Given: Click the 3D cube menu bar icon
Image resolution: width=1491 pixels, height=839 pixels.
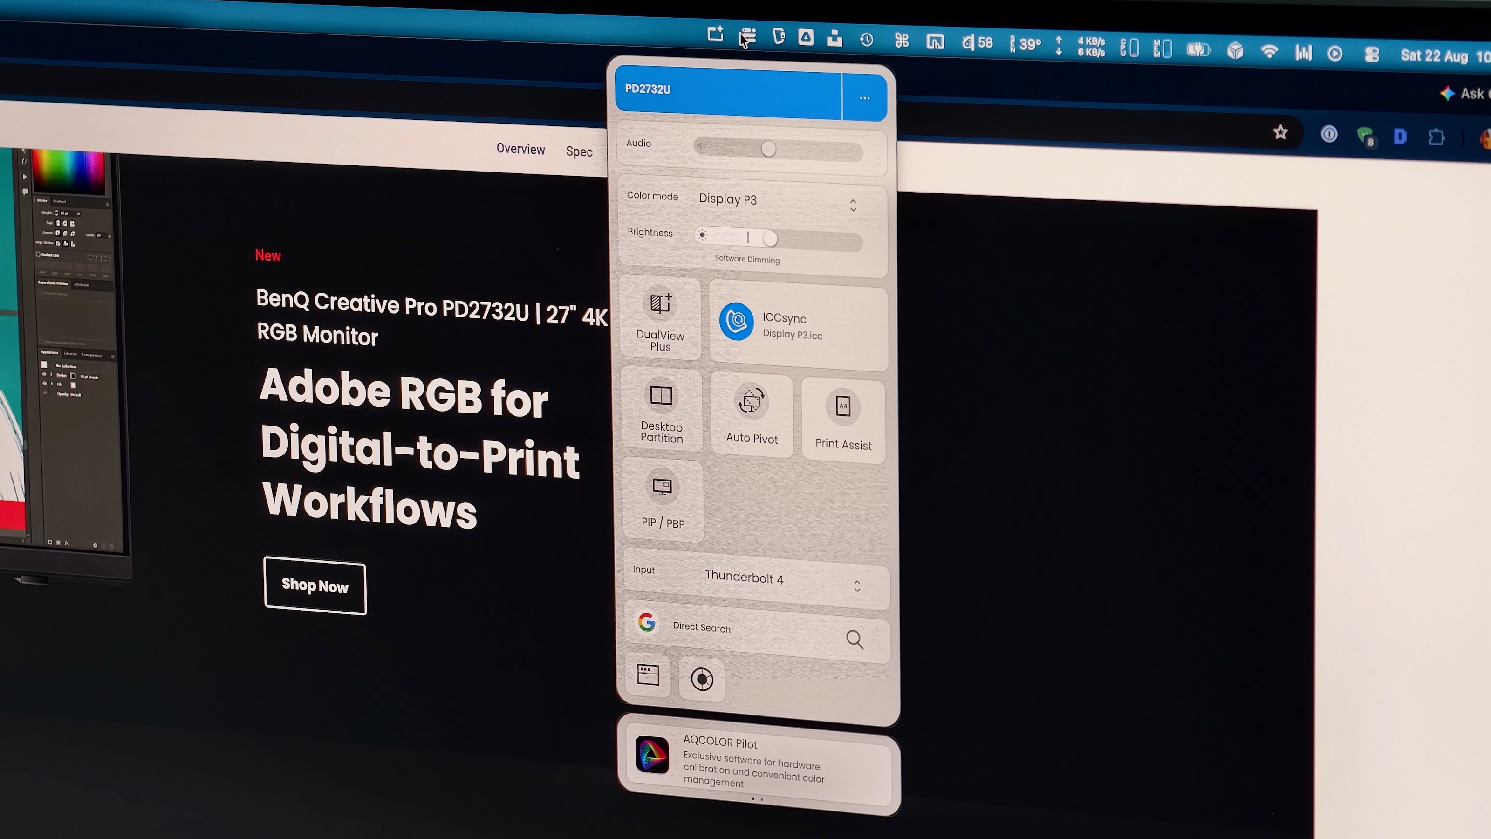Looking at the screenshot, I should point(1235,51).
